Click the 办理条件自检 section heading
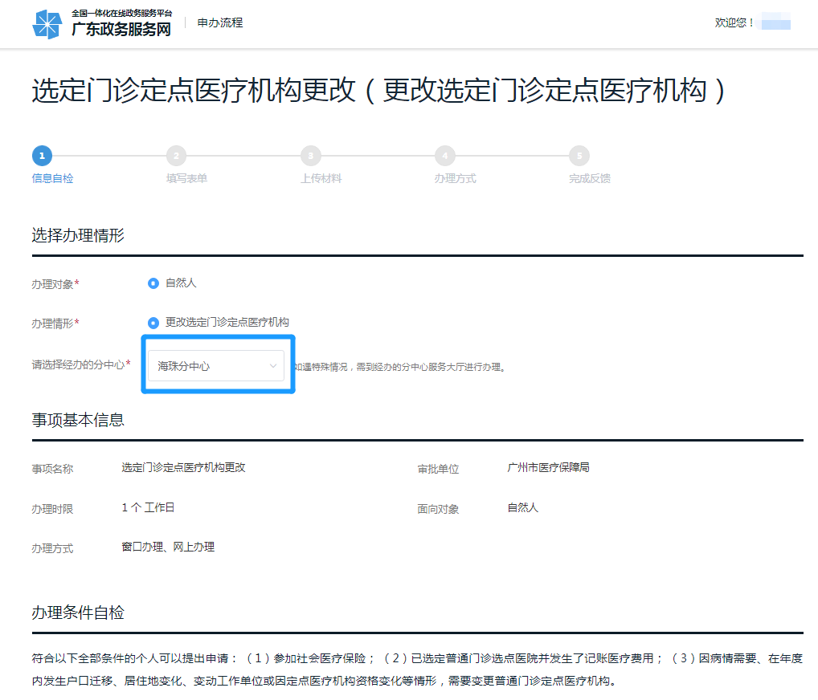The height and width of the screenshot is (700, 818). click(78, 612)
